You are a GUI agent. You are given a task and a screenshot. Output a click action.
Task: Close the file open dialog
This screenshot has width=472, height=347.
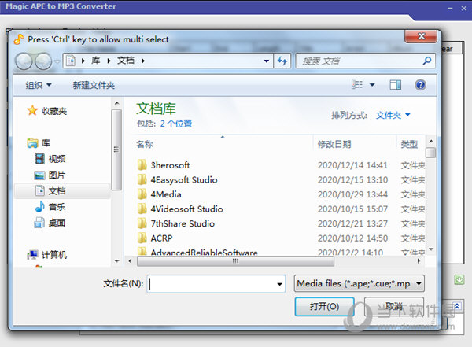tap(421, 36)
